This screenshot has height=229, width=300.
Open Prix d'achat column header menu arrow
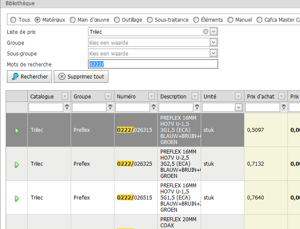point(281,96)
